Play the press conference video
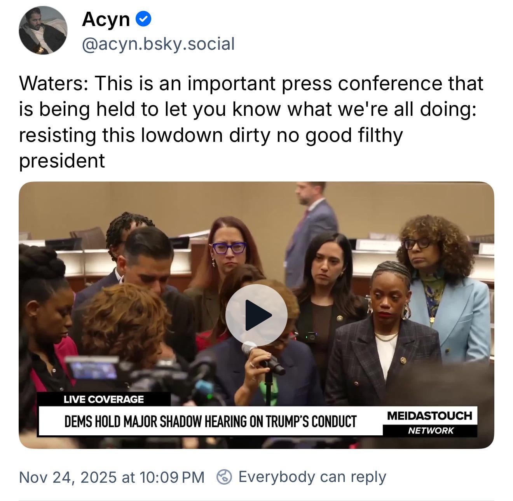 click(x=256, y=315)
